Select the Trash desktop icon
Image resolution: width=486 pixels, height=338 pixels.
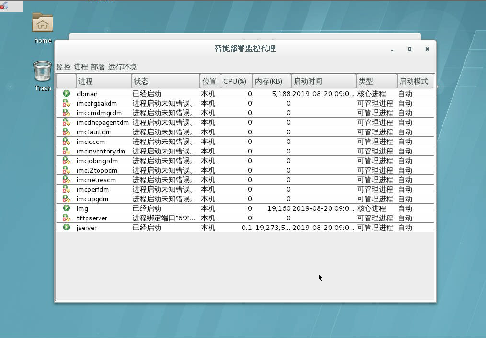point(43,76)
